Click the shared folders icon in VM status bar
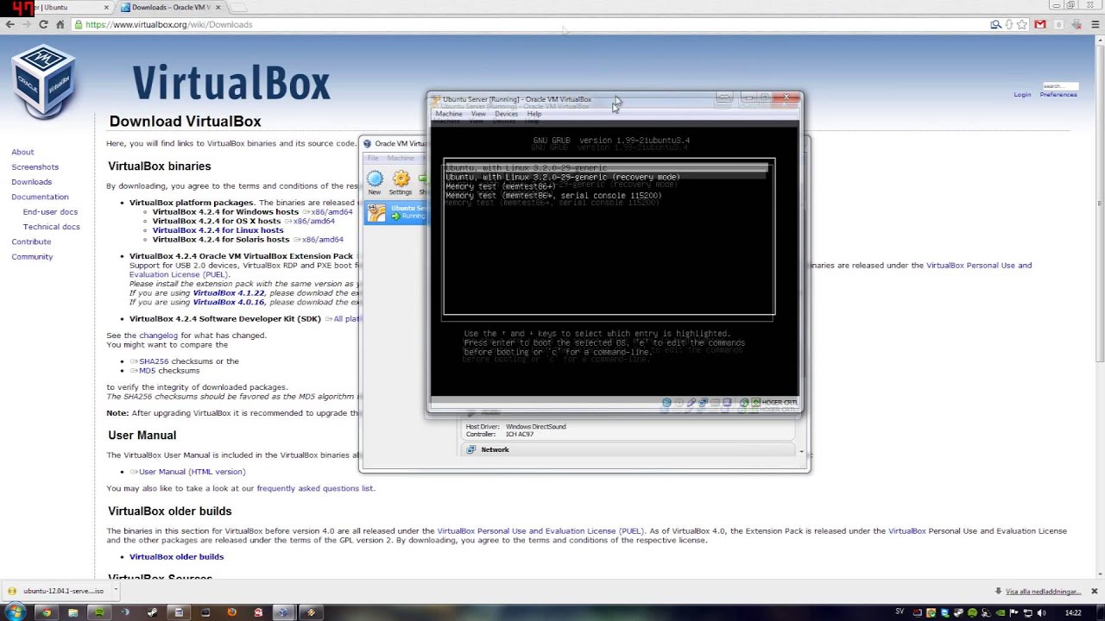Image resolution: width=1105 pixels, height=621 pixels. tap(716, 403)
